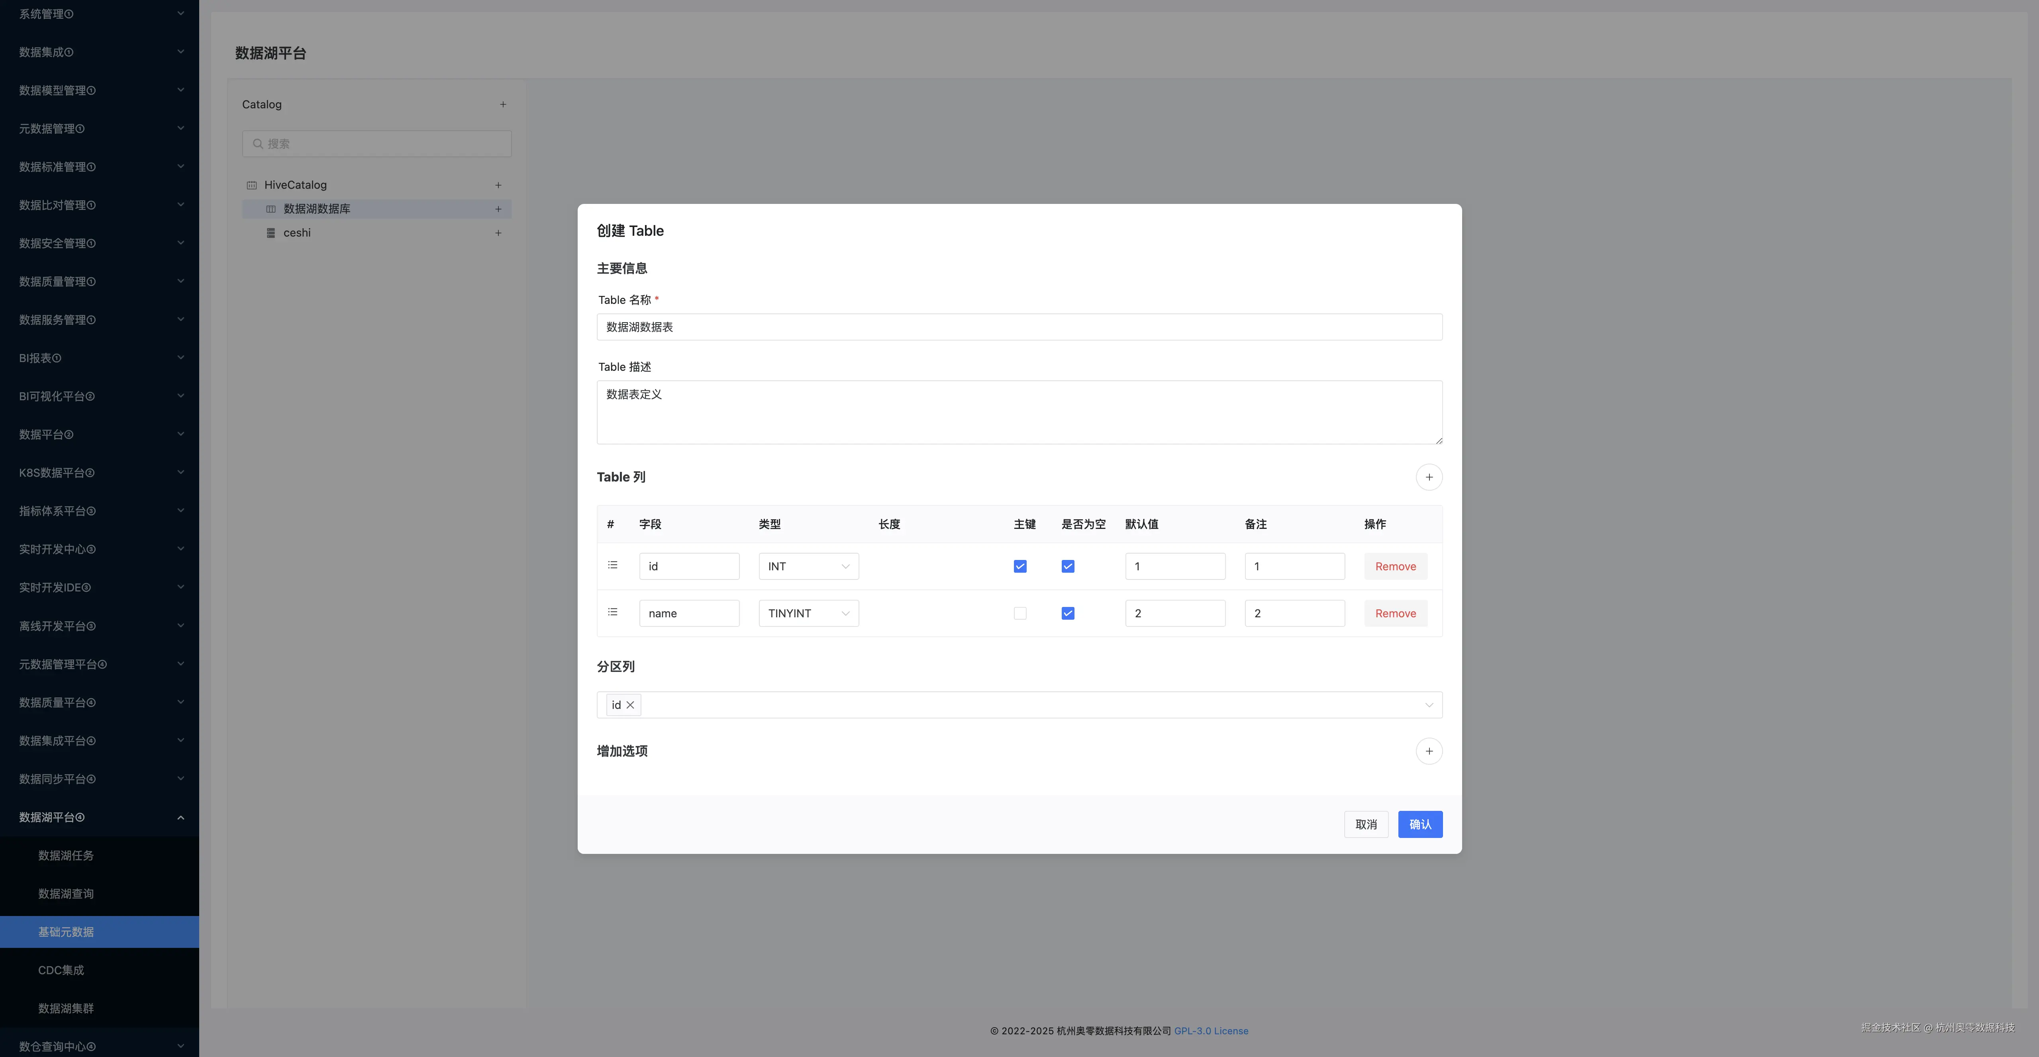
Task: Open 数据湖查询 submenu item
Action: click(100, 894)
